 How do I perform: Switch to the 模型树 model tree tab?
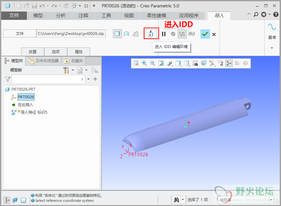click(x=14, y=61)
